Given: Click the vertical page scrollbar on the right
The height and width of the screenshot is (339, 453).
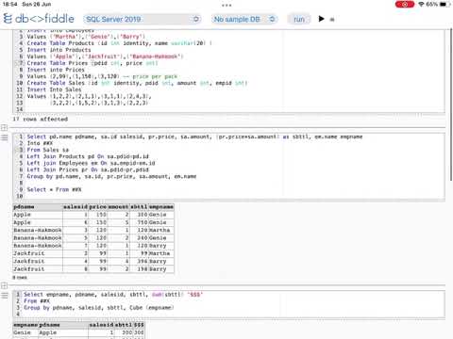Looking at the screenshot, I should coord(451,104).
